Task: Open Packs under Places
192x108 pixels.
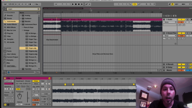Action: pos(9,51)
